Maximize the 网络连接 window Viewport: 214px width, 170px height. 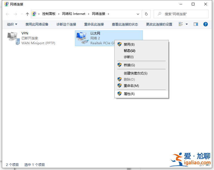coord(193,4)
